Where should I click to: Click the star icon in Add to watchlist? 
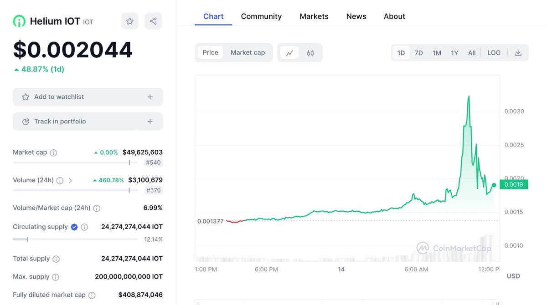(x=26, y=97)
